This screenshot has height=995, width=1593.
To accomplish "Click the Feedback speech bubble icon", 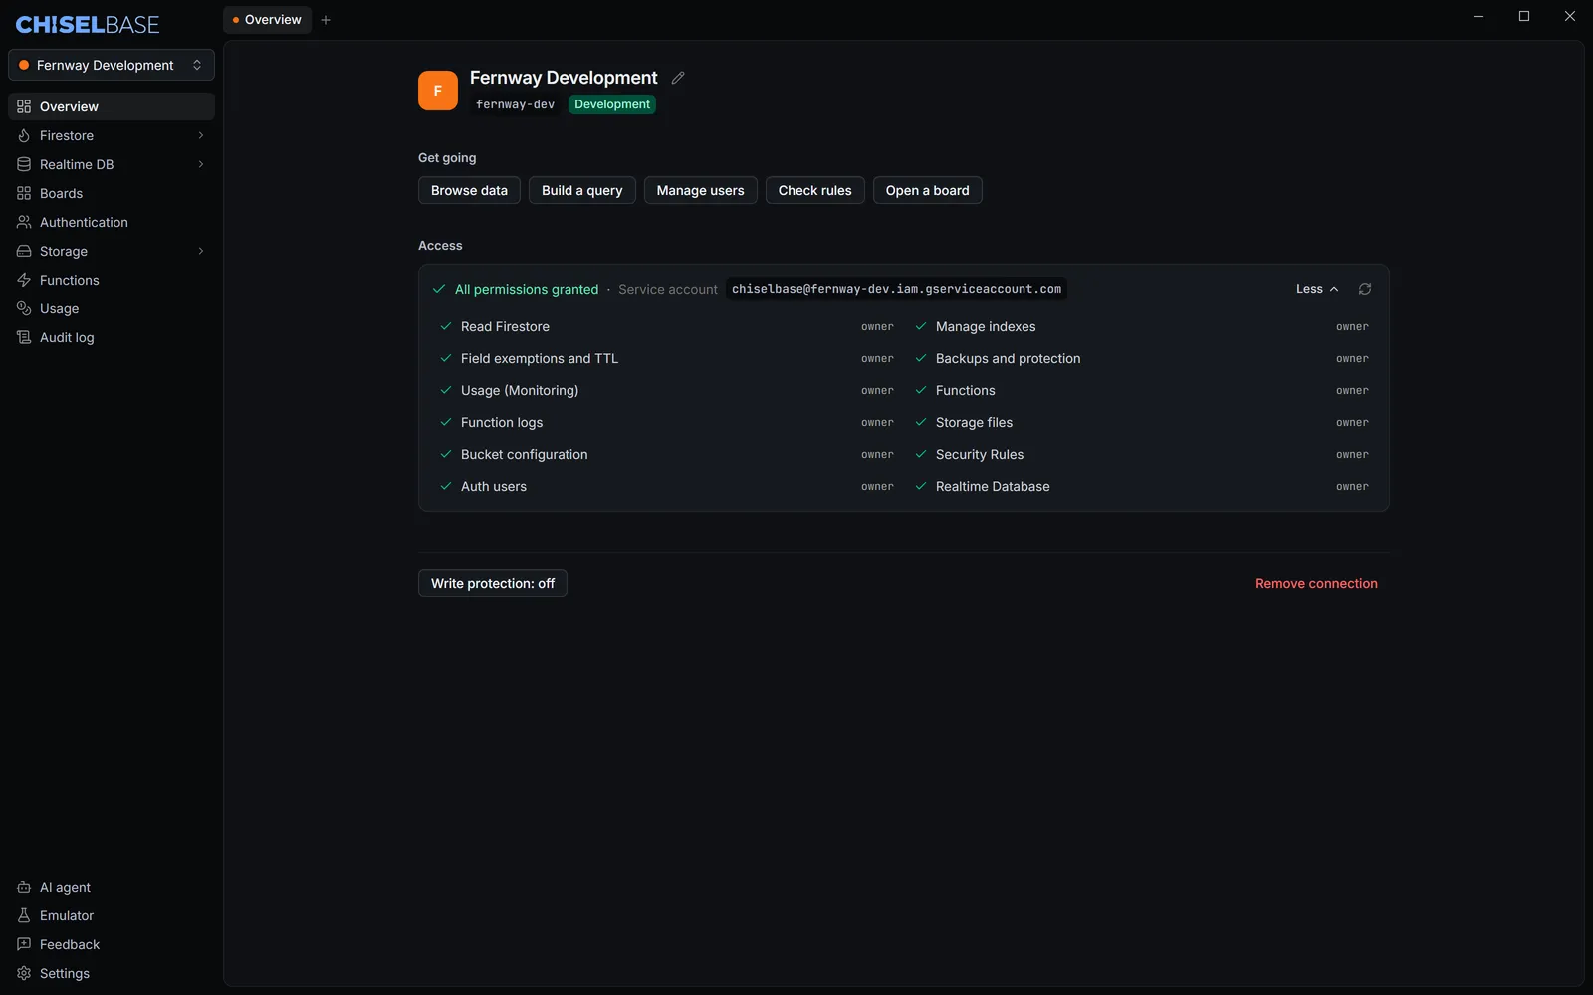I will point(24,944).
